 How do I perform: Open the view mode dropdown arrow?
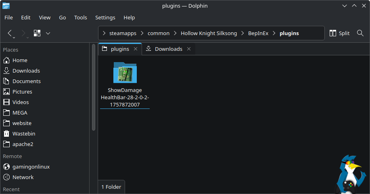[48, 33]
